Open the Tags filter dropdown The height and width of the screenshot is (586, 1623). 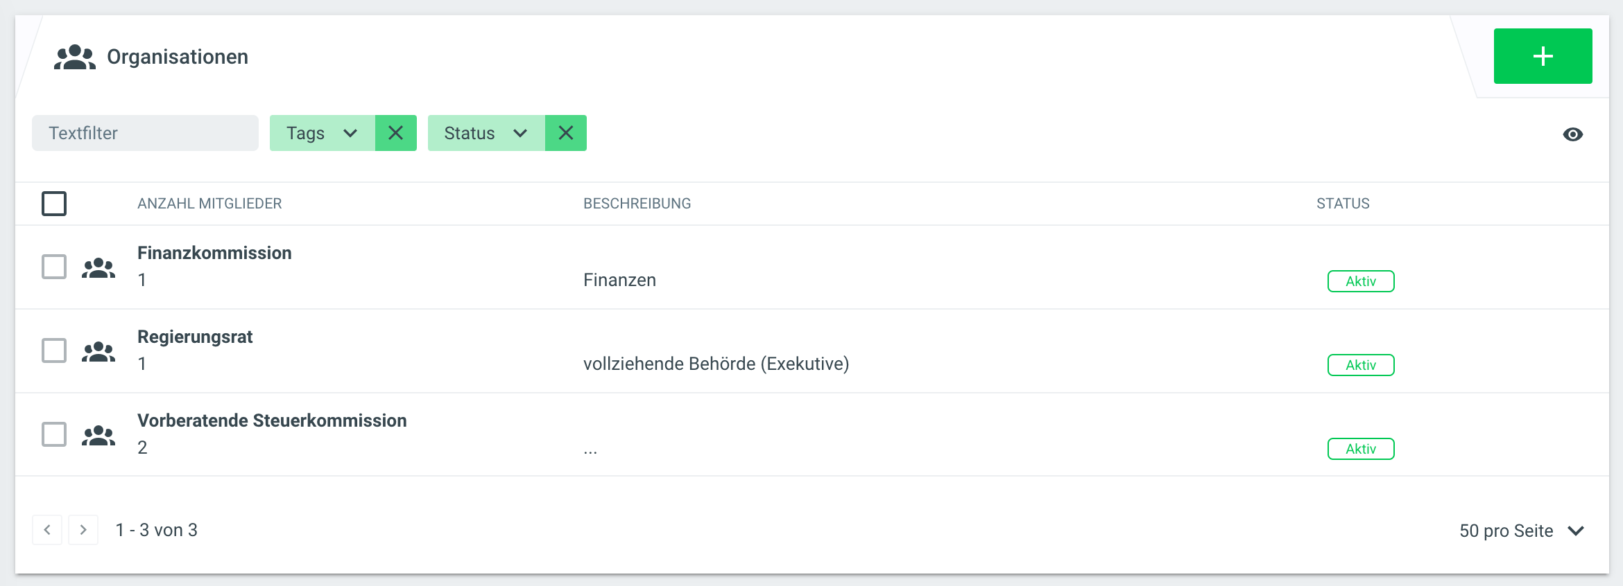click(323, 133)
